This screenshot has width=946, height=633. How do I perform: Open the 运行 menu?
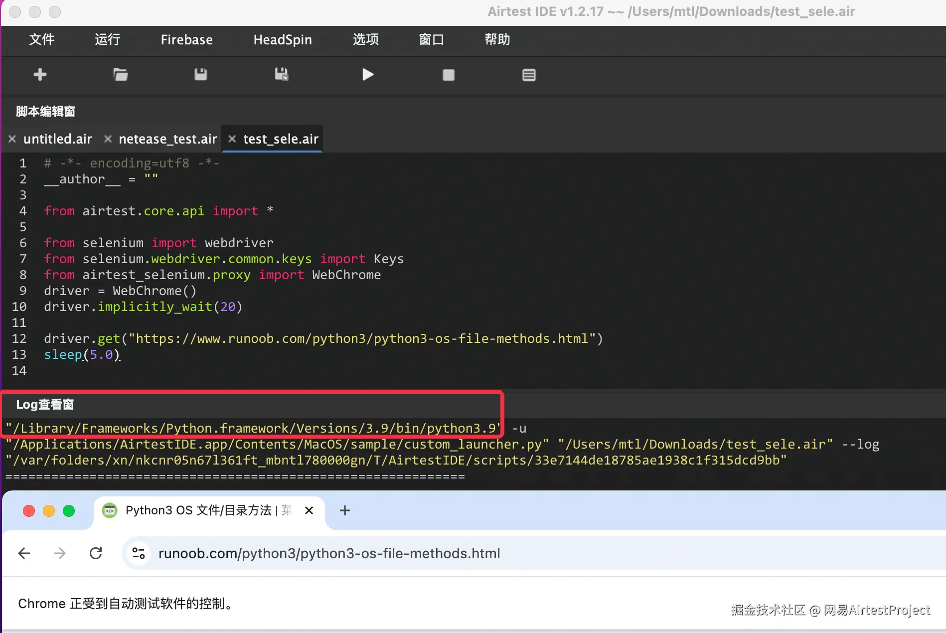(108, 39)
